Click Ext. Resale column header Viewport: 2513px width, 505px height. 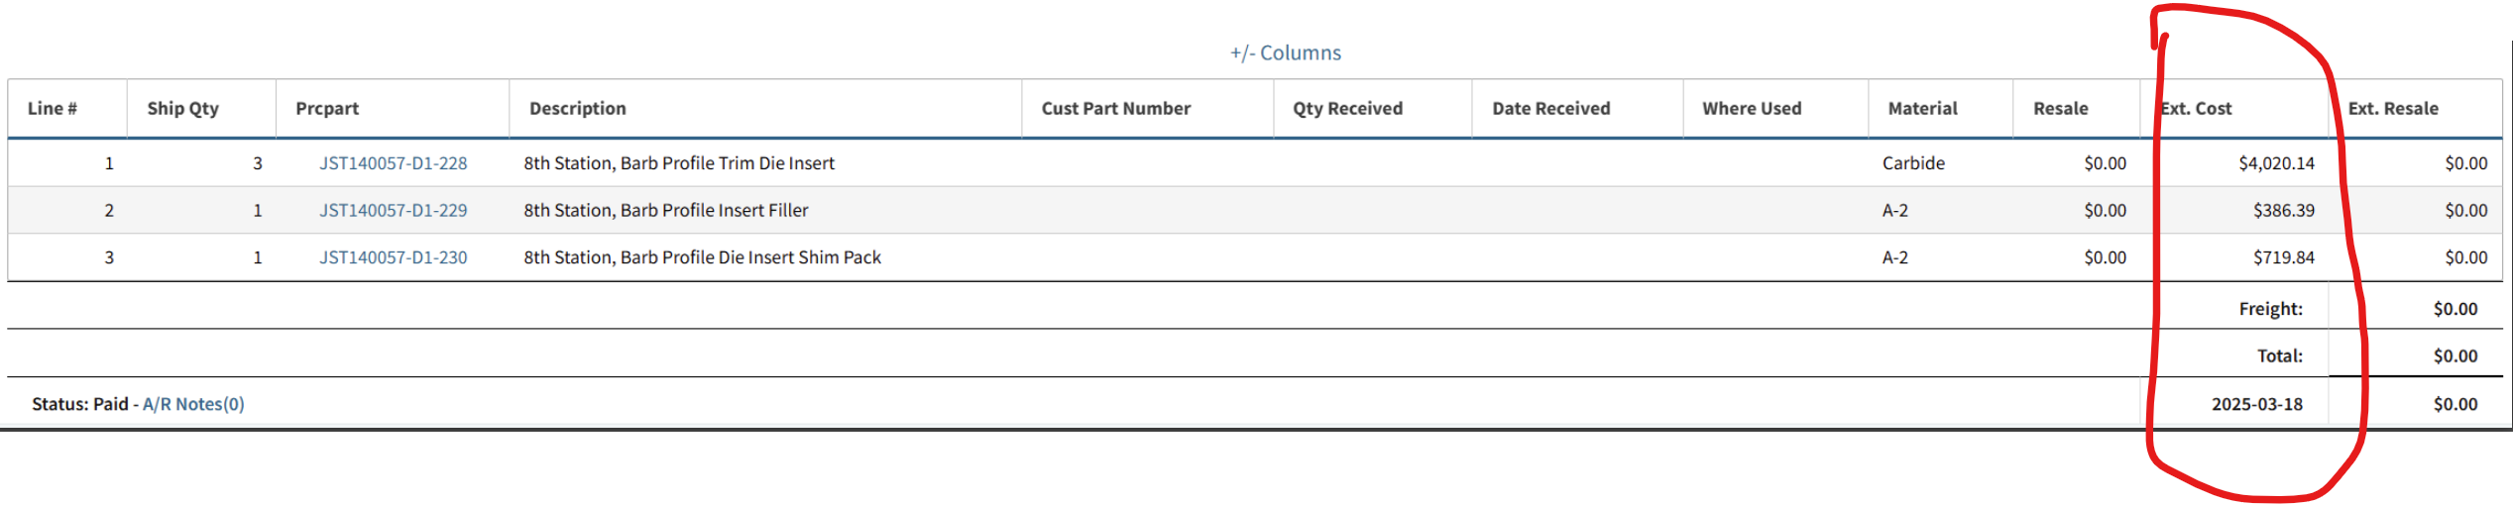pos(2393,109)
